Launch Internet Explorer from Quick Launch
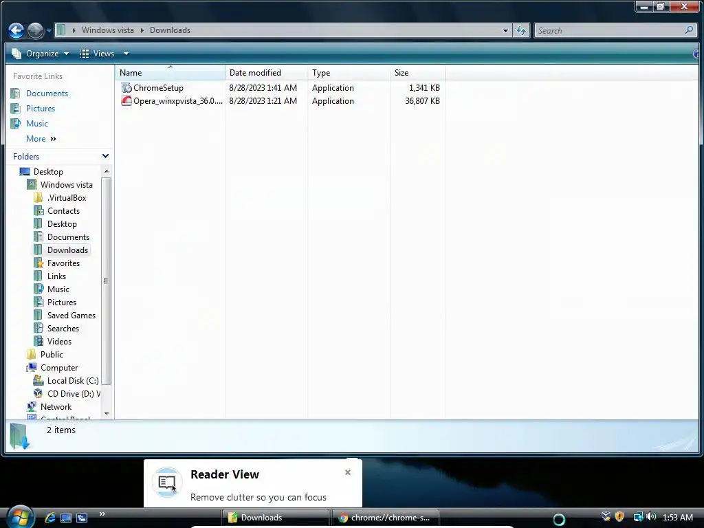Screen dimensions: 704x528 point(49,518)
